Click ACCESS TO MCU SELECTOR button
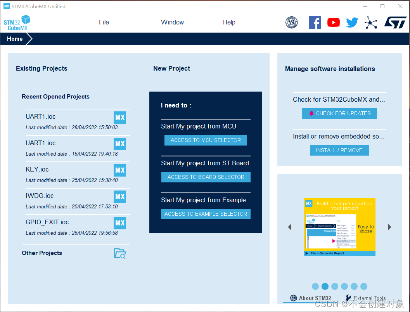 coord(206,140)
